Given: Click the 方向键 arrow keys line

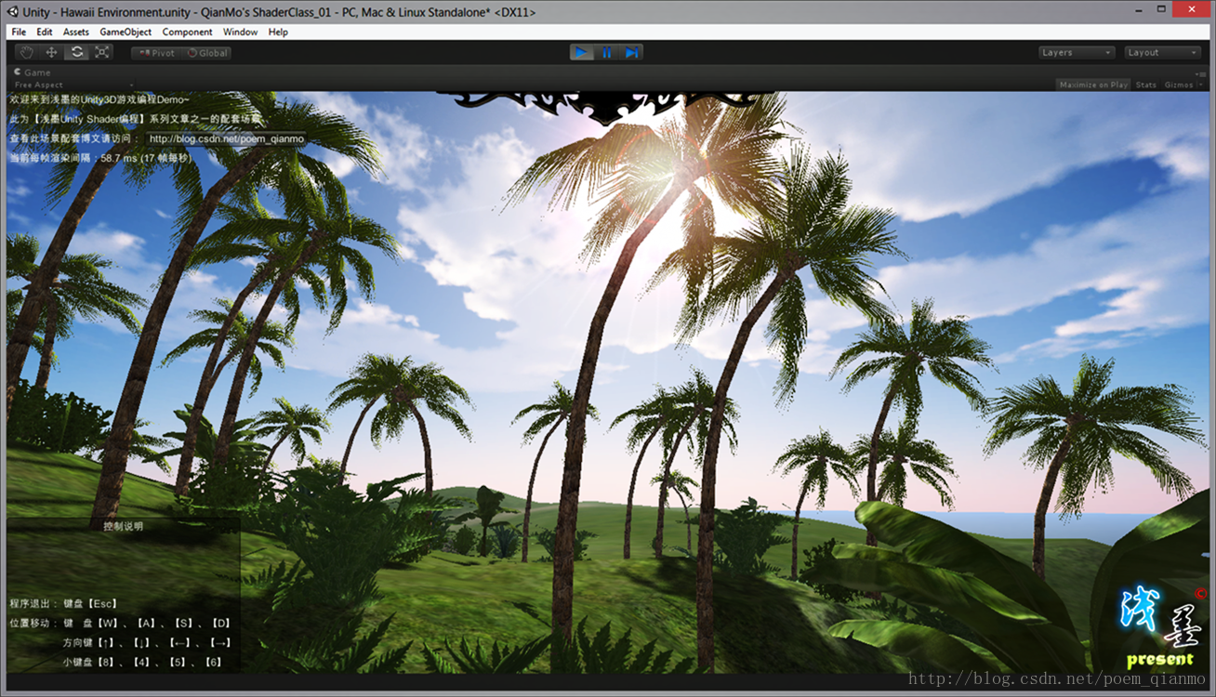Looking at the screenshot, I should 147,643.
